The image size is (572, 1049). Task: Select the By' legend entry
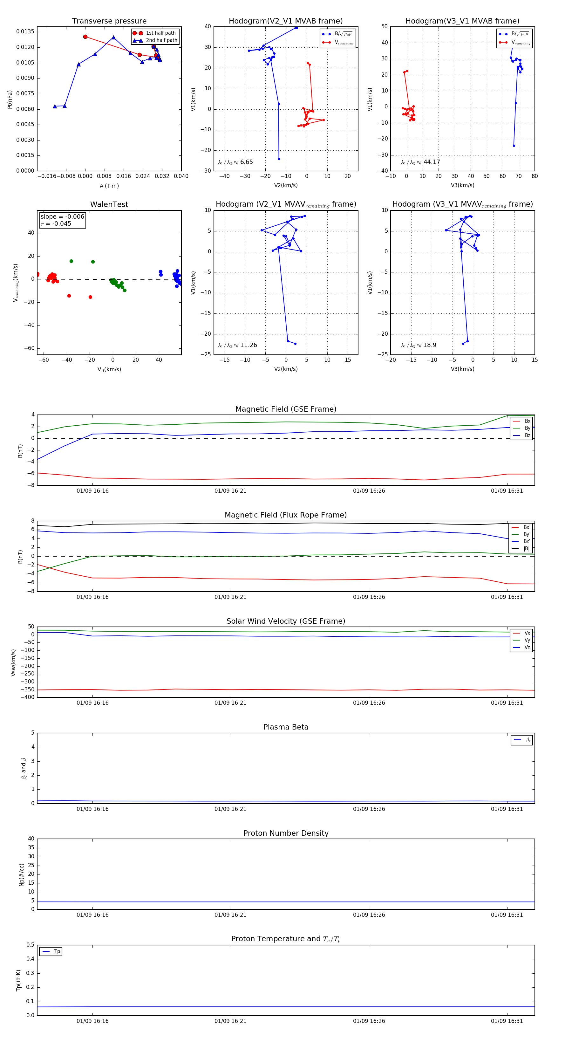click(521, 534)
